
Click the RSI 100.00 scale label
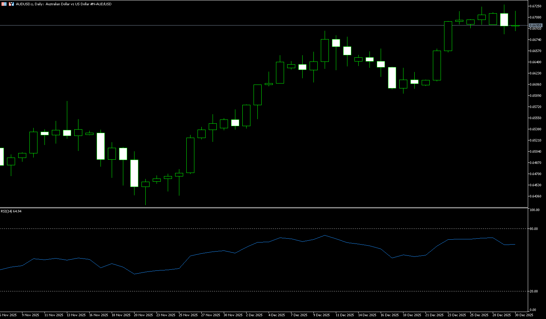(x=534, y=210)
